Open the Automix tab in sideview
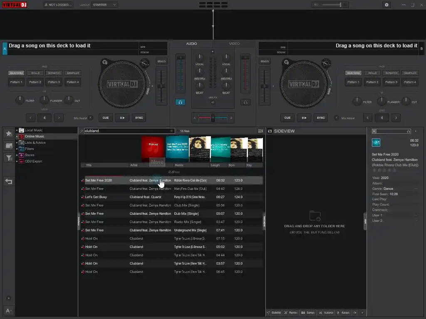This screenshot has height=319, width=426. [326, 312]
